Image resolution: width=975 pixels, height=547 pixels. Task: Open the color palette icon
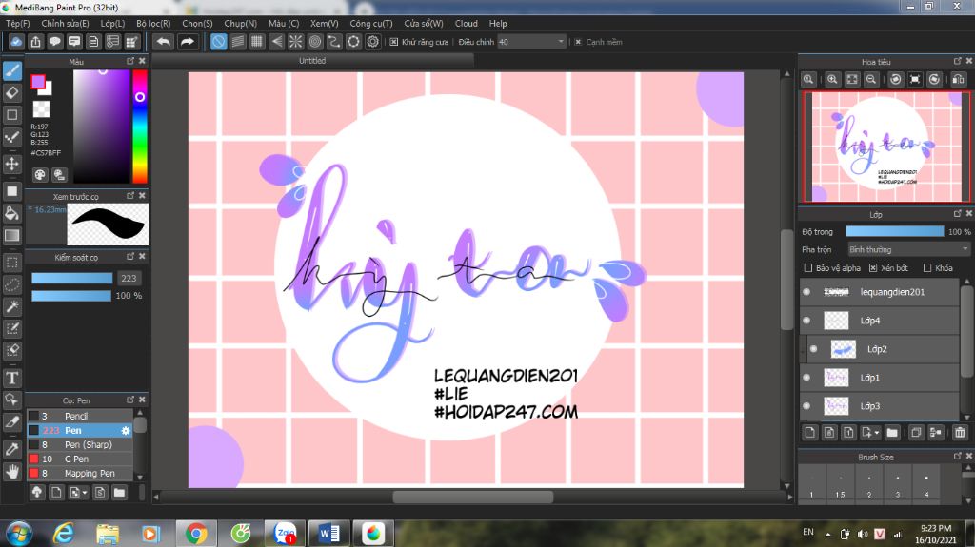40,175
